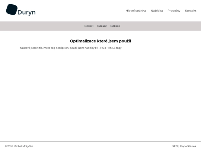This screenshot has width=201, height=151.
Task: Click the Duryn logo shape
Action: tap(12, 9)
